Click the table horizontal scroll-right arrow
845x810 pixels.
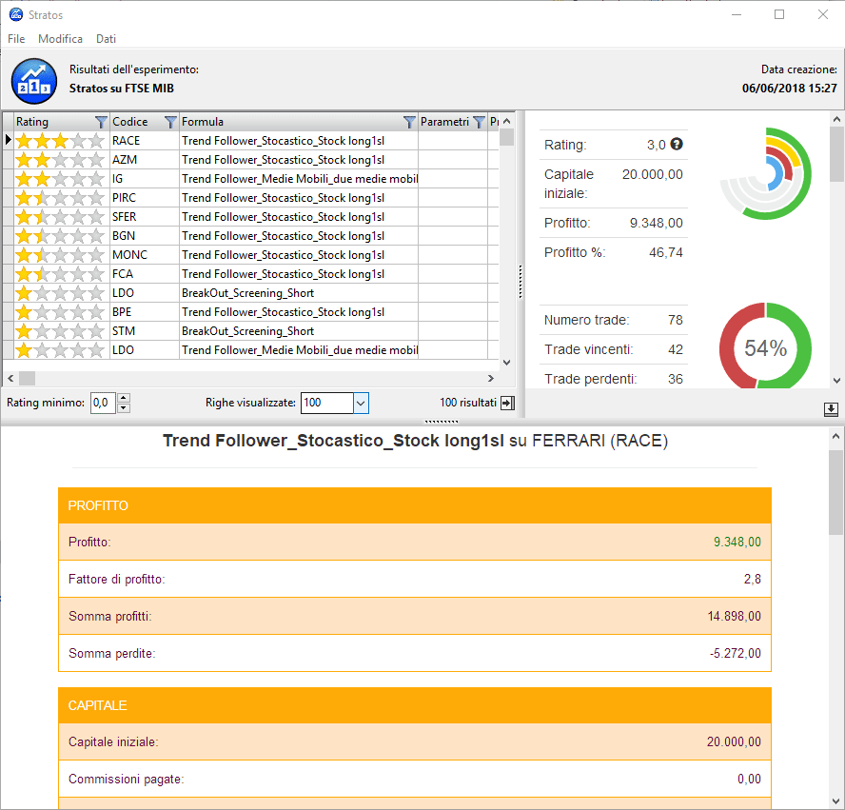tap(490, 378)
